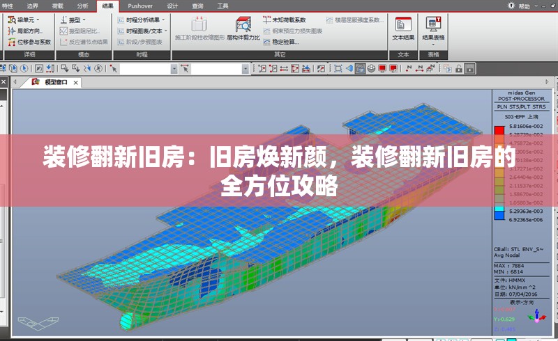Screen dimensions: 558x341
Task: Open the 梁单元 beam detail dropdown
Action: (24, 20)
